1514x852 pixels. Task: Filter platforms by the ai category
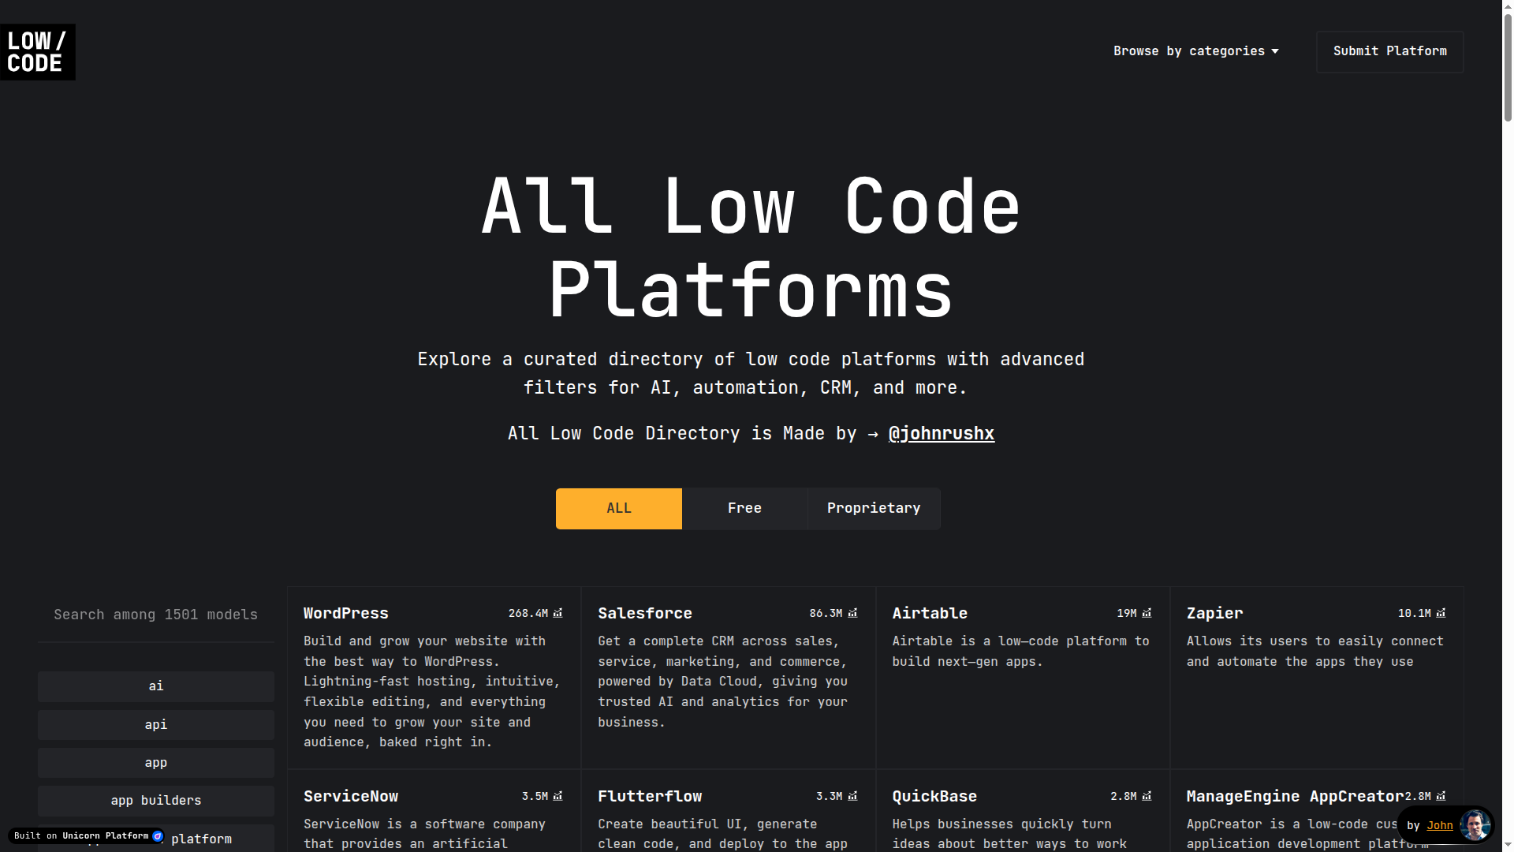(155, 686)
